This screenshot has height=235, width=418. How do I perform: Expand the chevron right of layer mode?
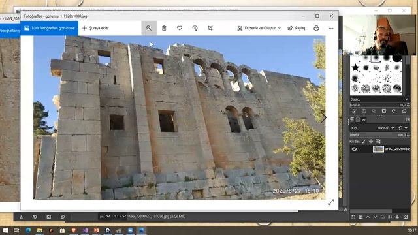[406, 128]
